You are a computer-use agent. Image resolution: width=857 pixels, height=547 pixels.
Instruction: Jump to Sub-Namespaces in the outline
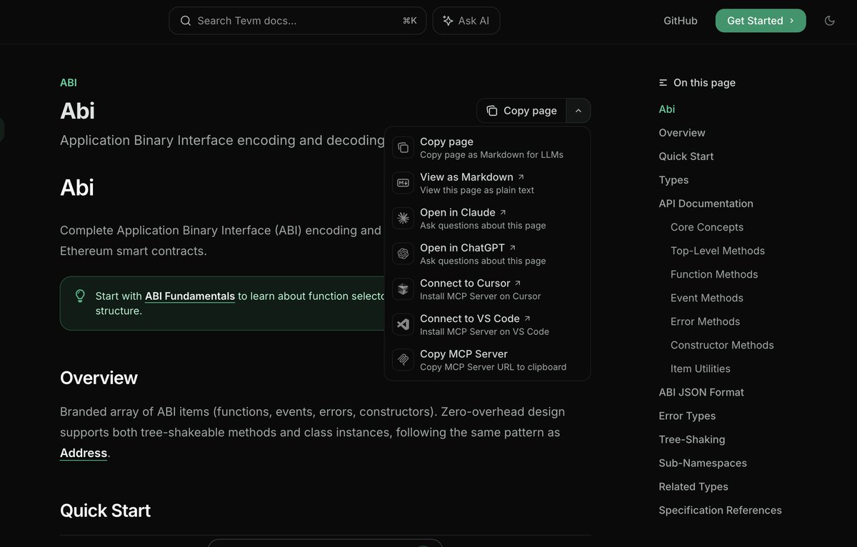point(703,463)
